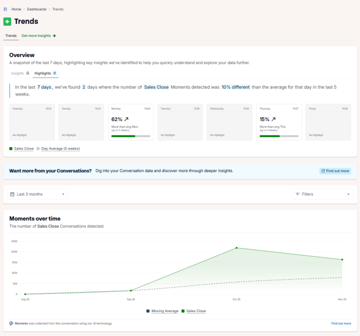Click the Aug 25 data point on chart

tap(25, 294)
